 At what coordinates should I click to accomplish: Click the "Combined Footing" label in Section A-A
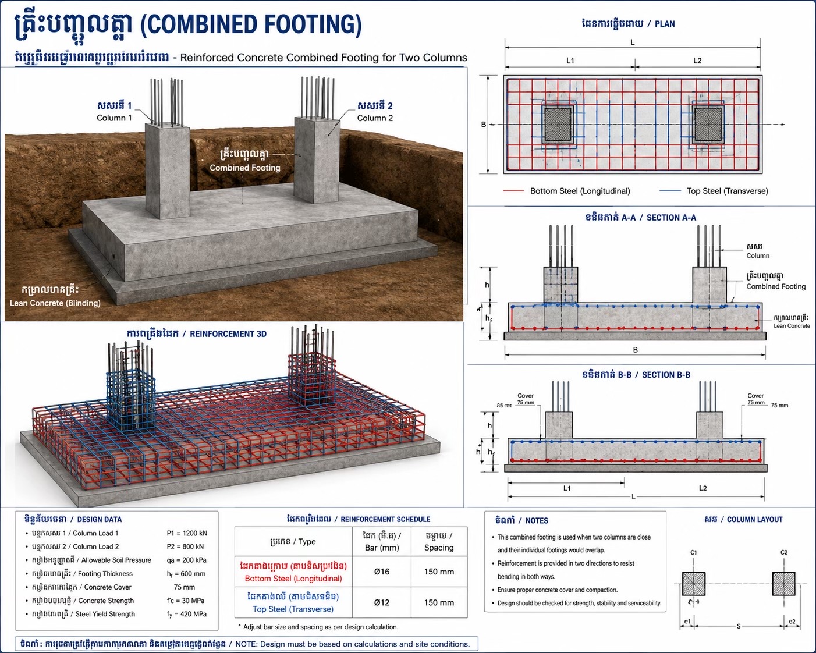click(x=776, y=286)
